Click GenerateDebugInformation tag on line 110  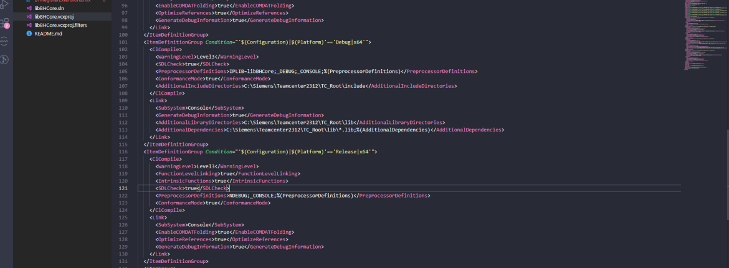tap(193, 115)
